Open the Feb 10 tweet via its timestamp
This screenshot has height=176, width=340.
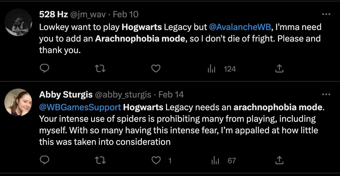[x=126, y=14]
